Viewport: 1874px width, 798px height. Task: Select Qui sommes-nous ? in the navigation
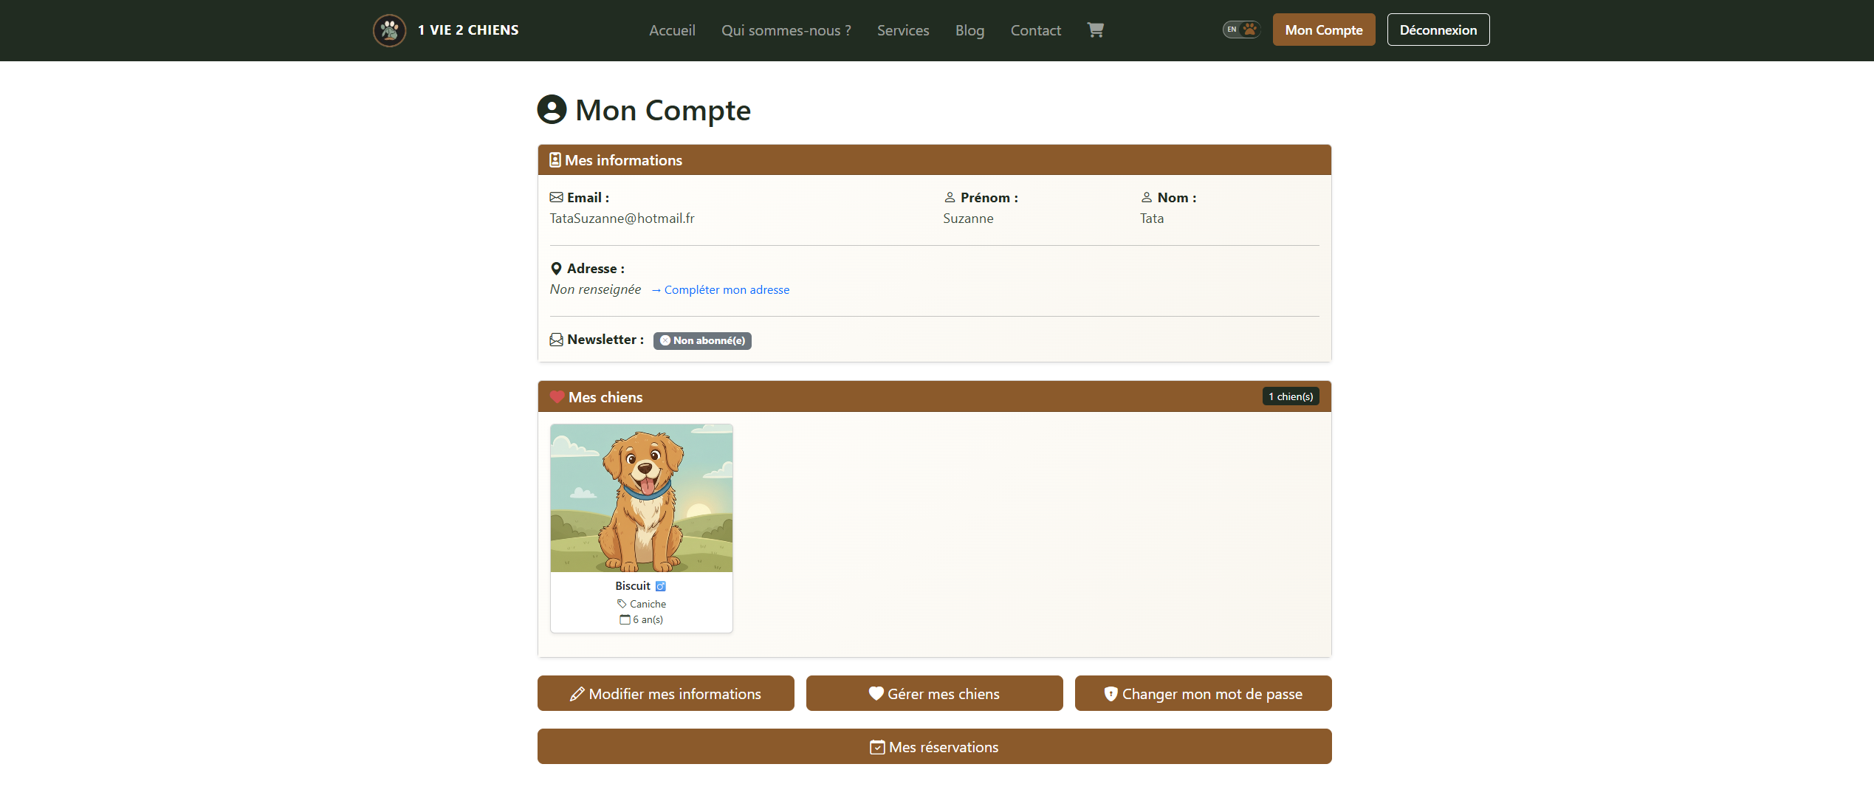(x=786, y=30)
